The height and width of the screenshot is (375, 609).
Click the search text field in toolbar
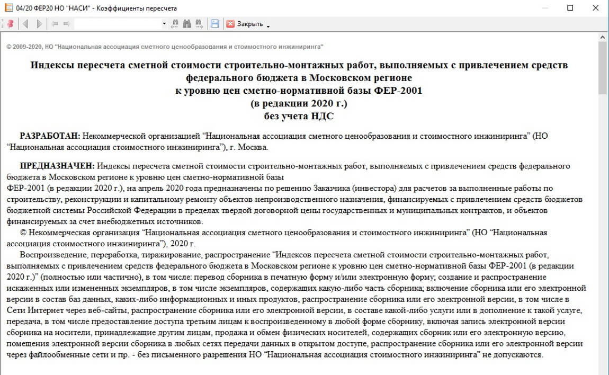[118, 24]
